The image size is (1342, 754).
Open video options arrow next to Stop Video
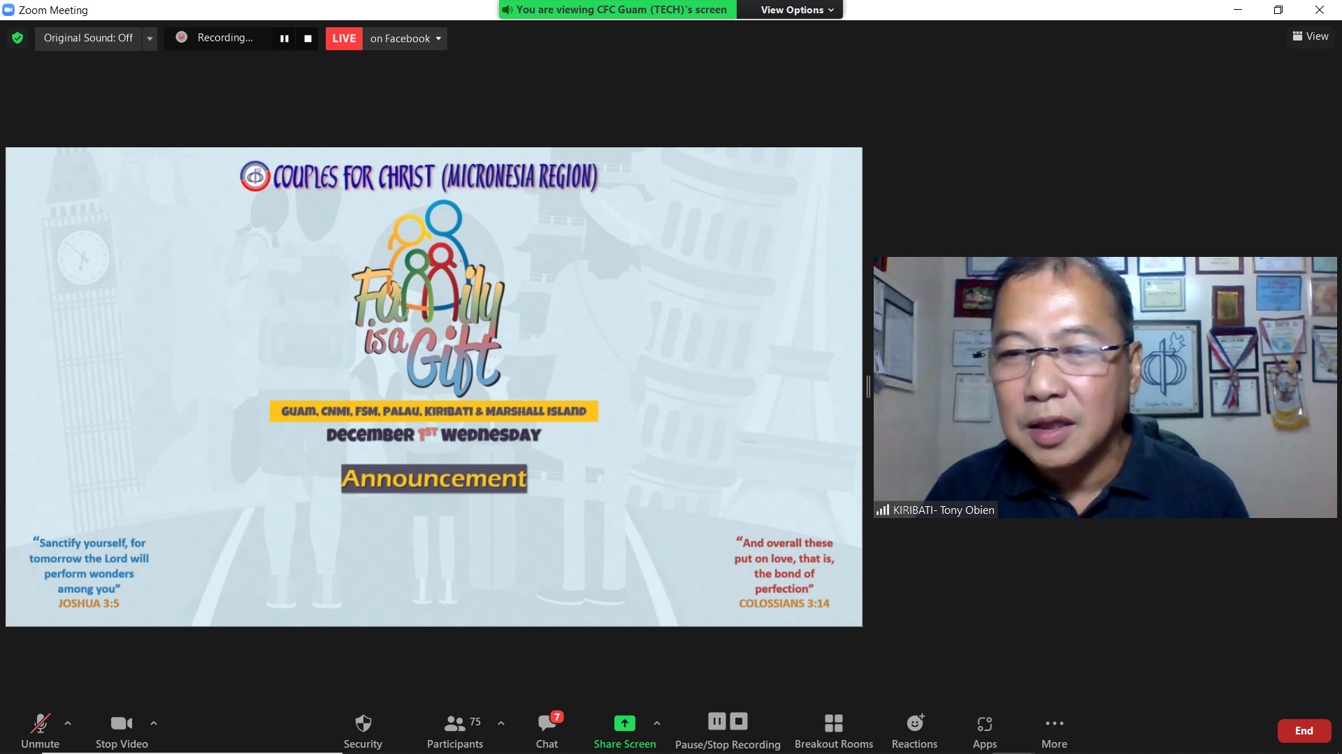pos(154,723)
